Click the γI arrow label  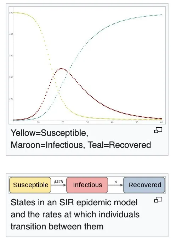coord(116,182)
